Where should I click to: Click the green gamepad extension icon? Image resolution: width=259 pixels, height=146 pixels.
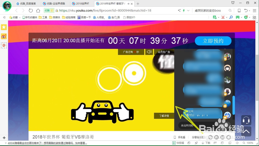click(x=238, y=17)
